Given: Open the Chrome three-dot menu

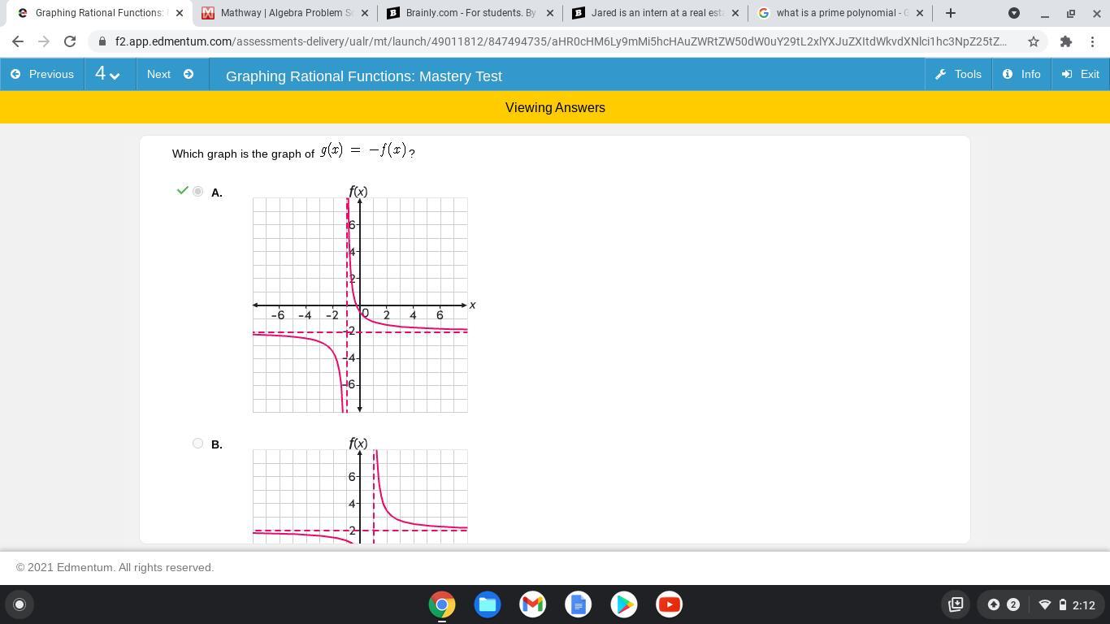Looking at the screenshot, I should coord(1094,41).
